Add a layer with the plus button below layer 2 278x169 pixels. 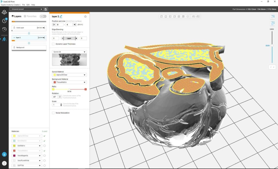(29, 43)
